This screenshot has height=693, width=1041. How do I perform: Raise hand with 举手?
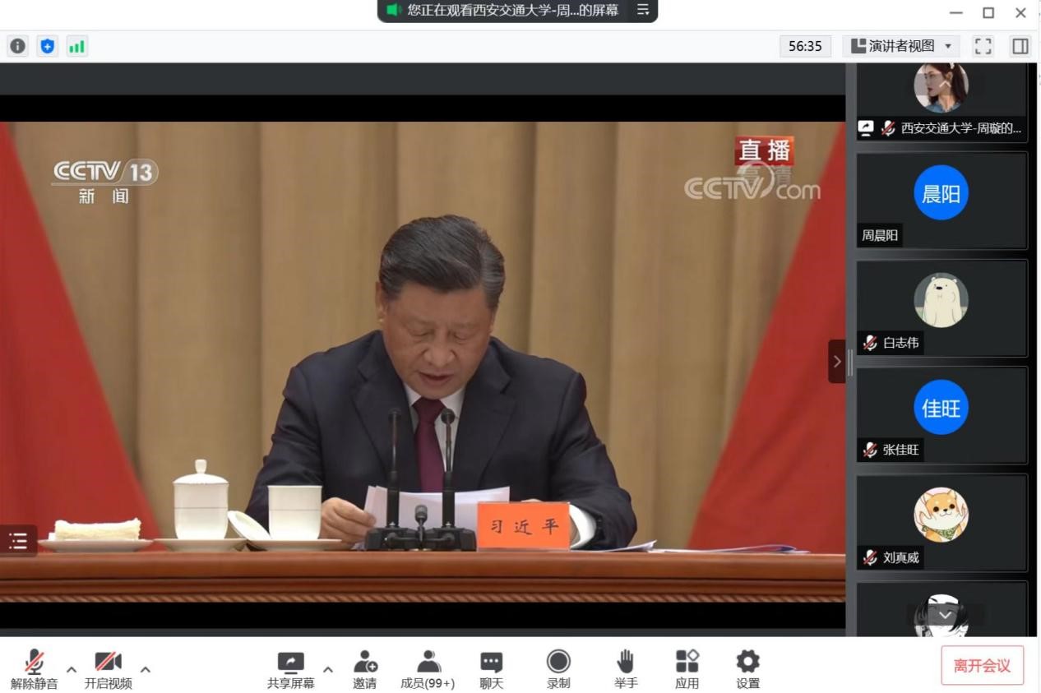point(626,669)
